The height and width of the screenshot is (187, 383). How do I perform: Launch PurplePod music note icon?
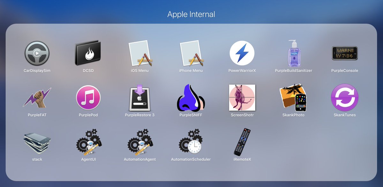pyautogui.click(x=88, y=97)
